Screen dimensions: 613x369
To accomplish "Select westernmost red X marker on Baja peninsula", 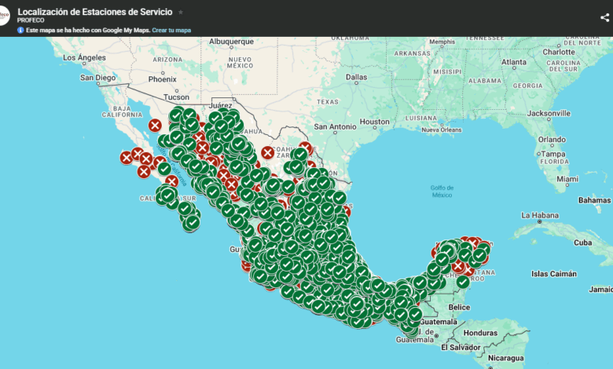I will coord(127,158).
